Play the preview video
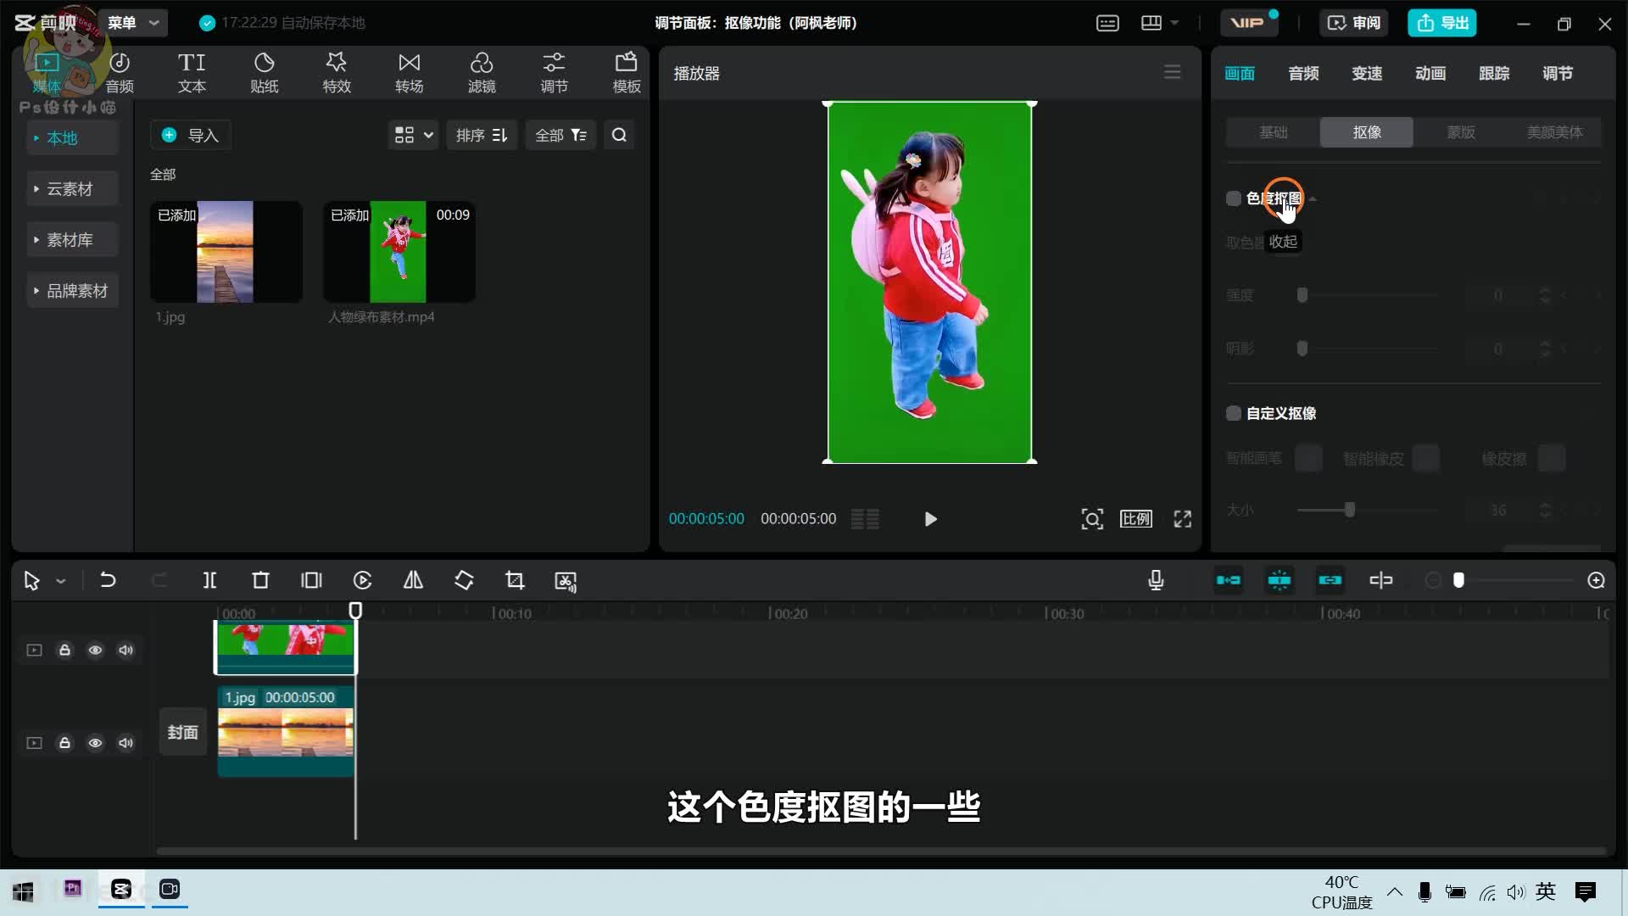This screenshot has width=1628, height=916. [x=930, y=519]
